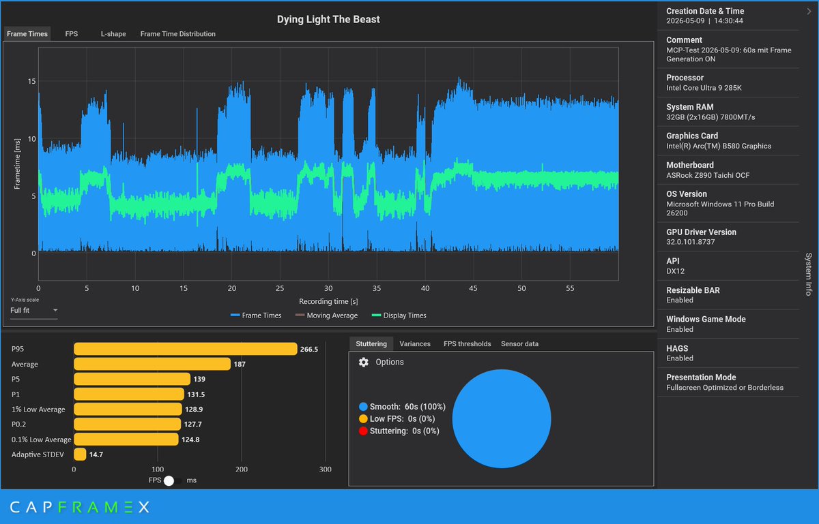This screenshot has width=819, height=524.
Task: Click the blue Smooth legend dot
Action: (x=363, y=406)
